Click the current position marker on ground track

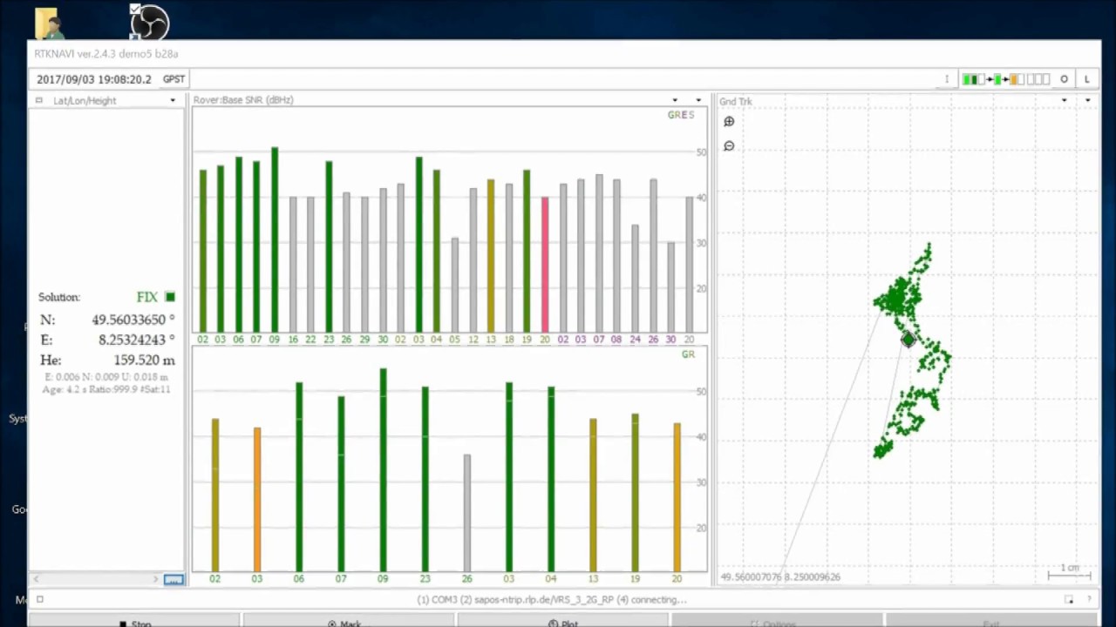(x=908, y=340)
